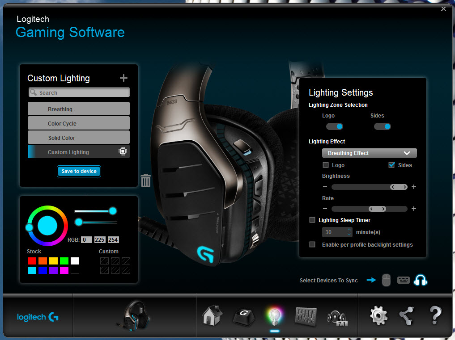Uncheck the Sides effect checkbox
455x340 pixels.
coord(391,165)
